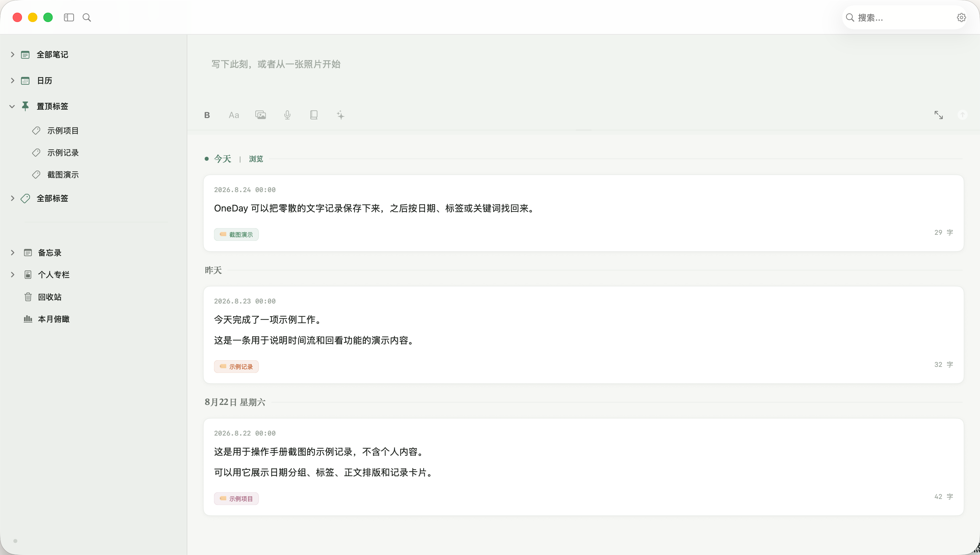Viewport: 980px width, 555px height.
Task: Click the 浏览 link next to 今天
Action: click(x=256, y=159)
